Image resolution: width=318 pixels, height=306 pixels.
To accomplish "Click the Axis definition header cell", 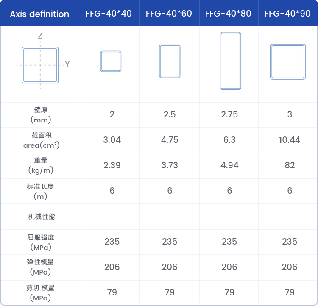I will point(39,14).
